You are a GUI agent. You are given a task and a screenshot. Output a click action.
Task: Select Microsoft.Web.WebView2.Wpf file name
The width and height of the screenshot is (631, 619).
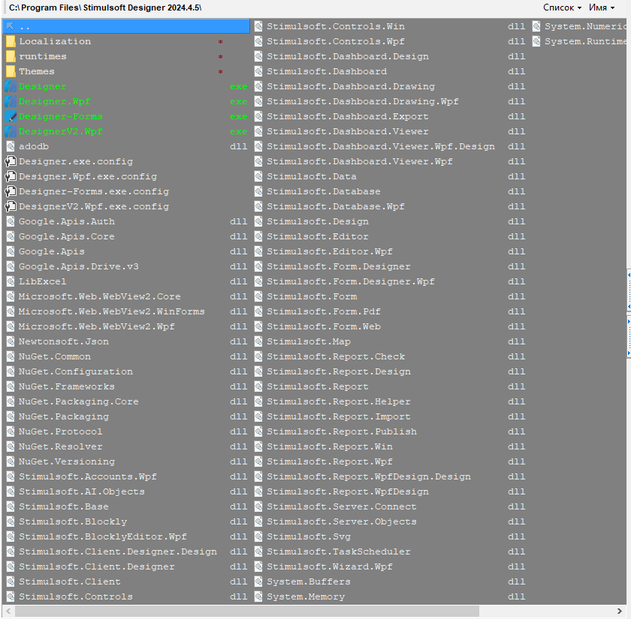[x=97, y=326]
